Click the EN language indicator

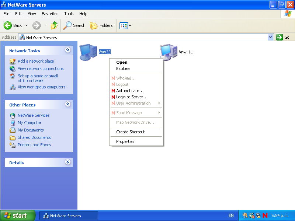(x=231, y=215)
